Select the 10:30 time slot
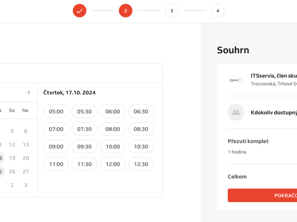The image size is (297, 222). (x=141, y=147)
